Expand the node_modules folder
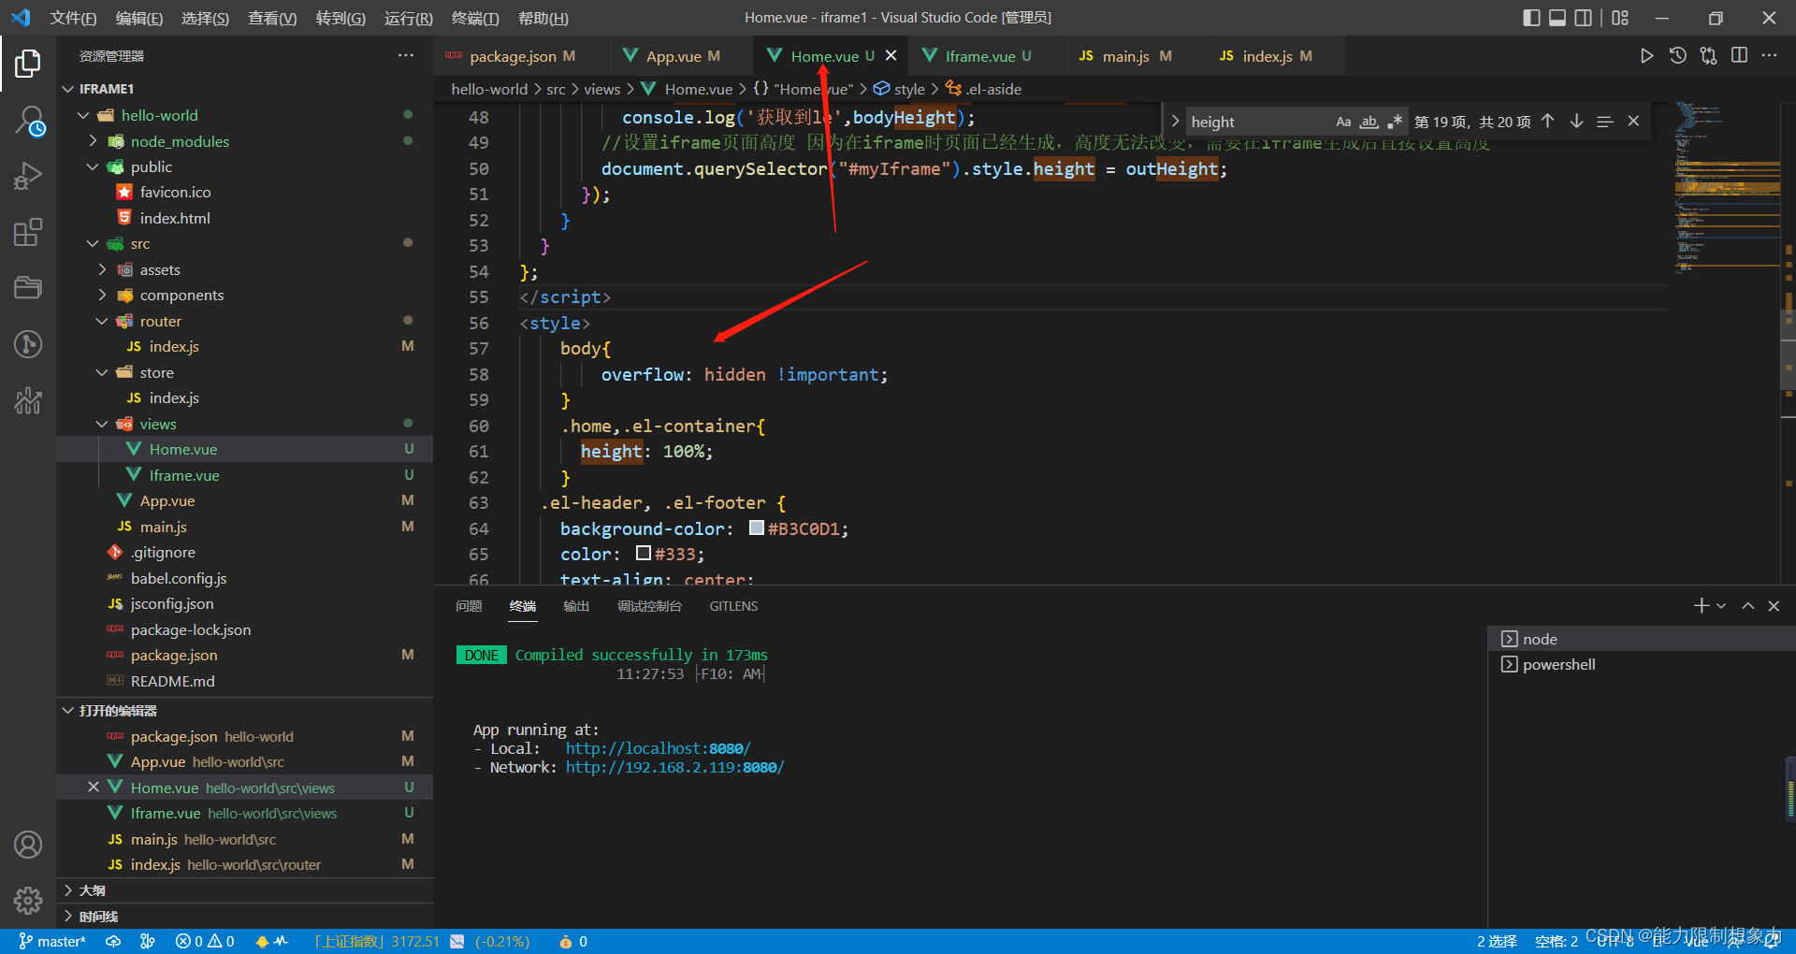Screen dimensions: 1796x954 click(x=93, y=141)
